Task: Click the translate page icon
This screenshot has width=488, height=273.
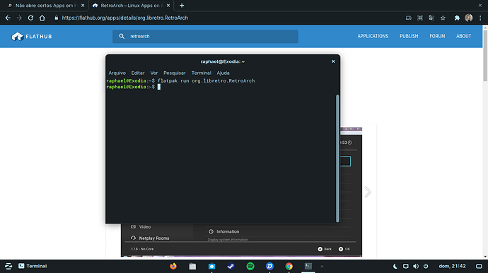Action: pyautogui.click(x=431, y=18)
